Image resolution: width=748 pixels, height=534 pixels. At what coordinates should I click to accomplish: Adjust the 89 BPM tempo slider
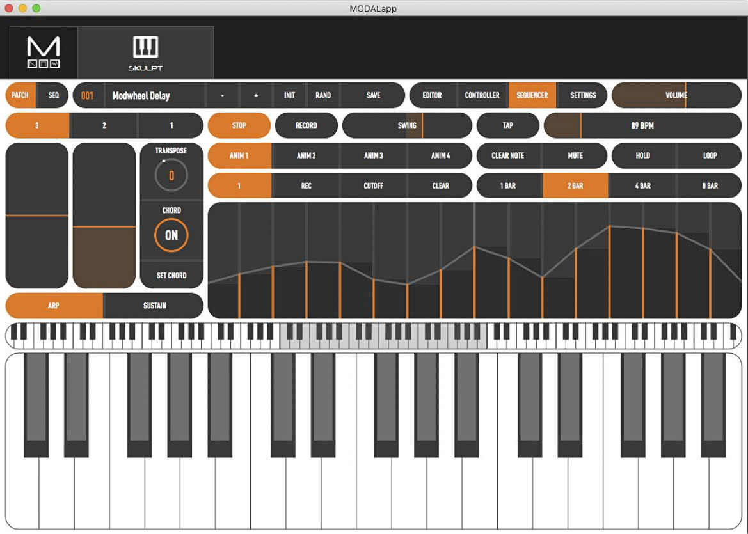click(x=642, y=125)
